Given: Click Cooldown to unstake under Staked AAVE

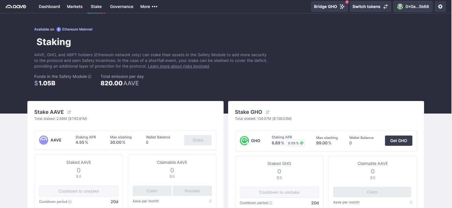Looking at the screenshot, I should (79, 191).
